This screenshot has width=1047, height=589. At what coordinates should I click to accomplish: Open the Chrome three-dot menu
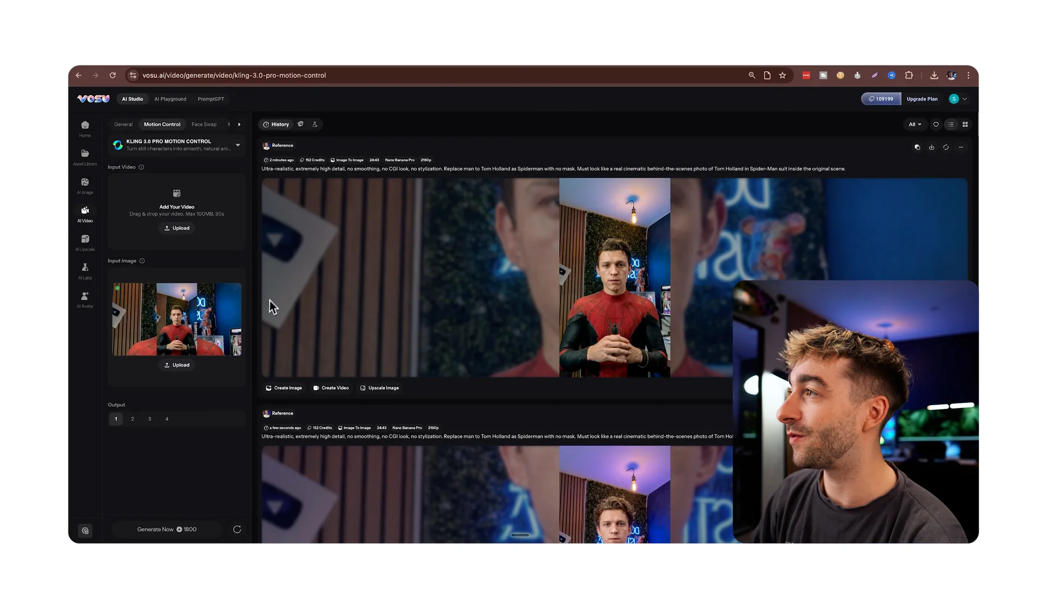coord(968,75)
